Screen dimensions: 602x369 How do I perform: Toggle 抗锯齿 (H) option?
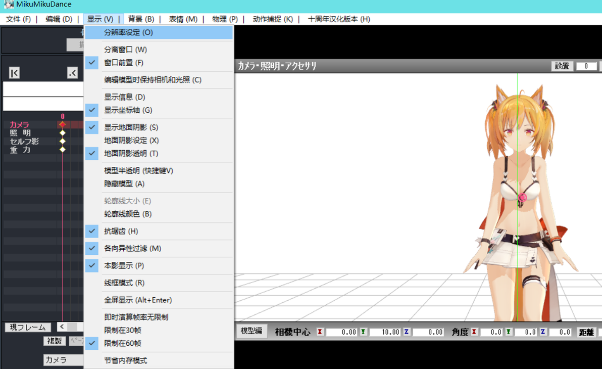pyautogui.click(x=159, y=231)
